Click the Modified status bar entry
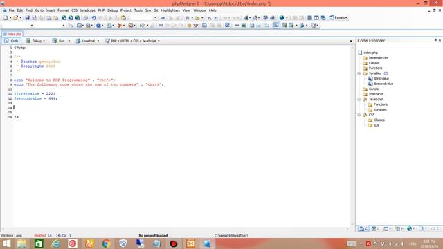This screenshot has height=249, width=443. (x=40, y=235)
